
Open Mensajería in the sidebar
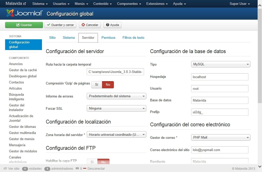[x=17, y=145]
